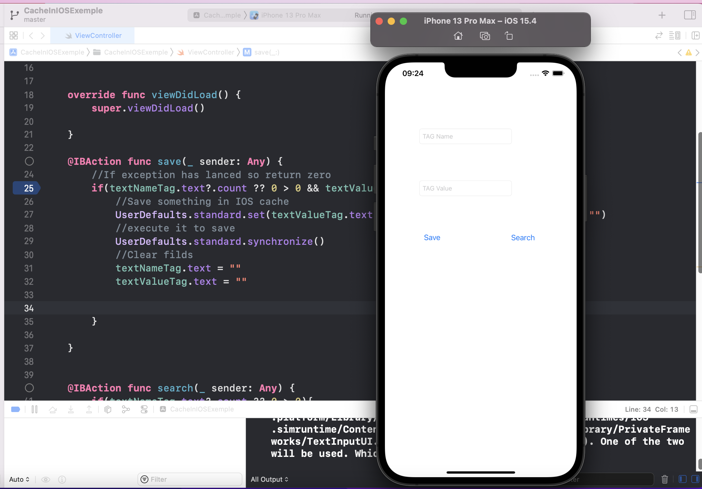
Task: Open the All Output console dropdown
Action: pos(269,479)
